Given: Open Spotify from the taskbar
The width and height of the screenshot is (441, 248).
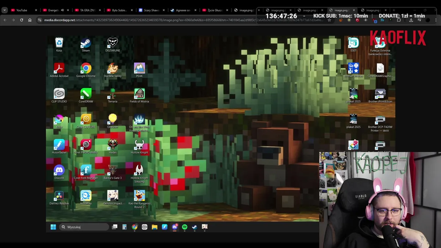Looking at the screenshot, I should (184, 227).
